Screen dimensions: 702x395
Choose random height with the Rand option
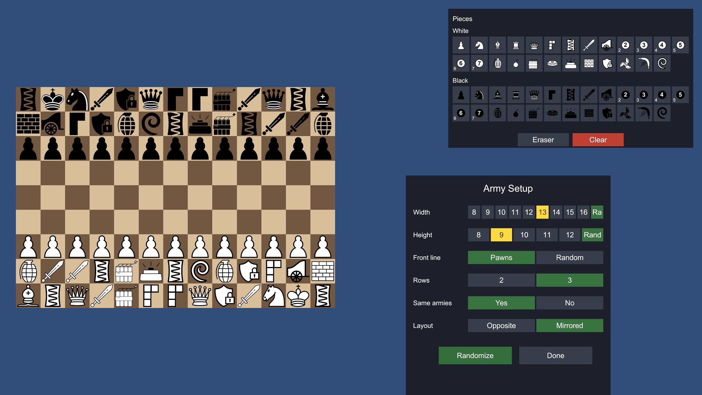(592, 235)
